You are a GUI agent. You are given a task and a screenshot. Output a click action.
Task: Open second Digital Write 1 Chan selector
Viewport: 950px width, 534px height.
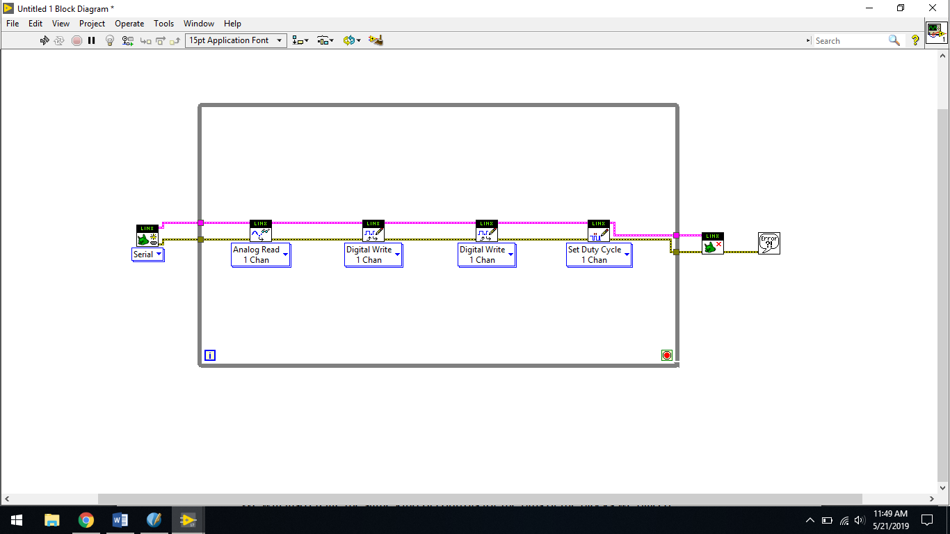487,254
